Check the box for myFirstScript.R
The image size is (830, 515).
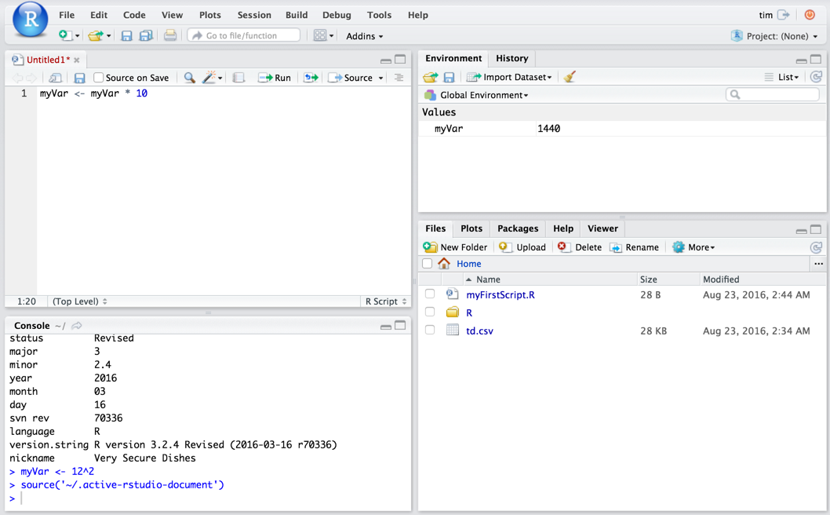[x=430, y=294]
